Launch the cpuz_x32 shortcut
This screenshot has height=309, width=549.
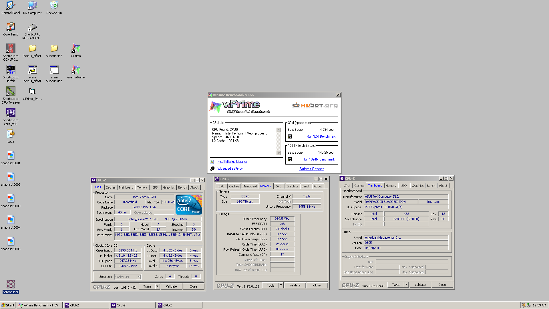pyautogui.click(x=11, y=117)
